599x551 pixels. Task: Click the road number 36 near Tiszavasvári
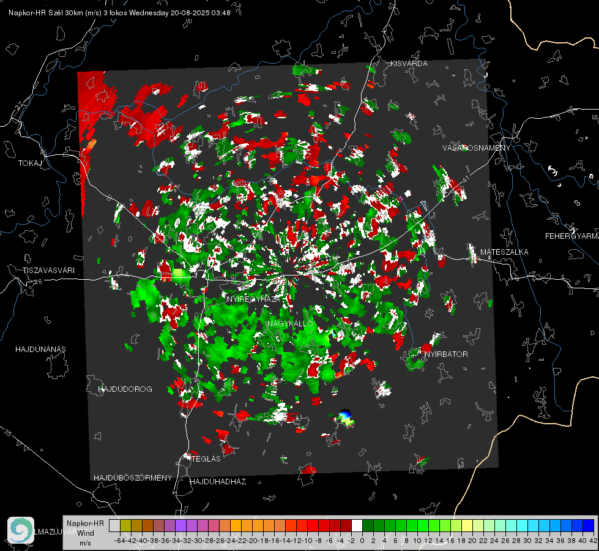click(38, 282)
